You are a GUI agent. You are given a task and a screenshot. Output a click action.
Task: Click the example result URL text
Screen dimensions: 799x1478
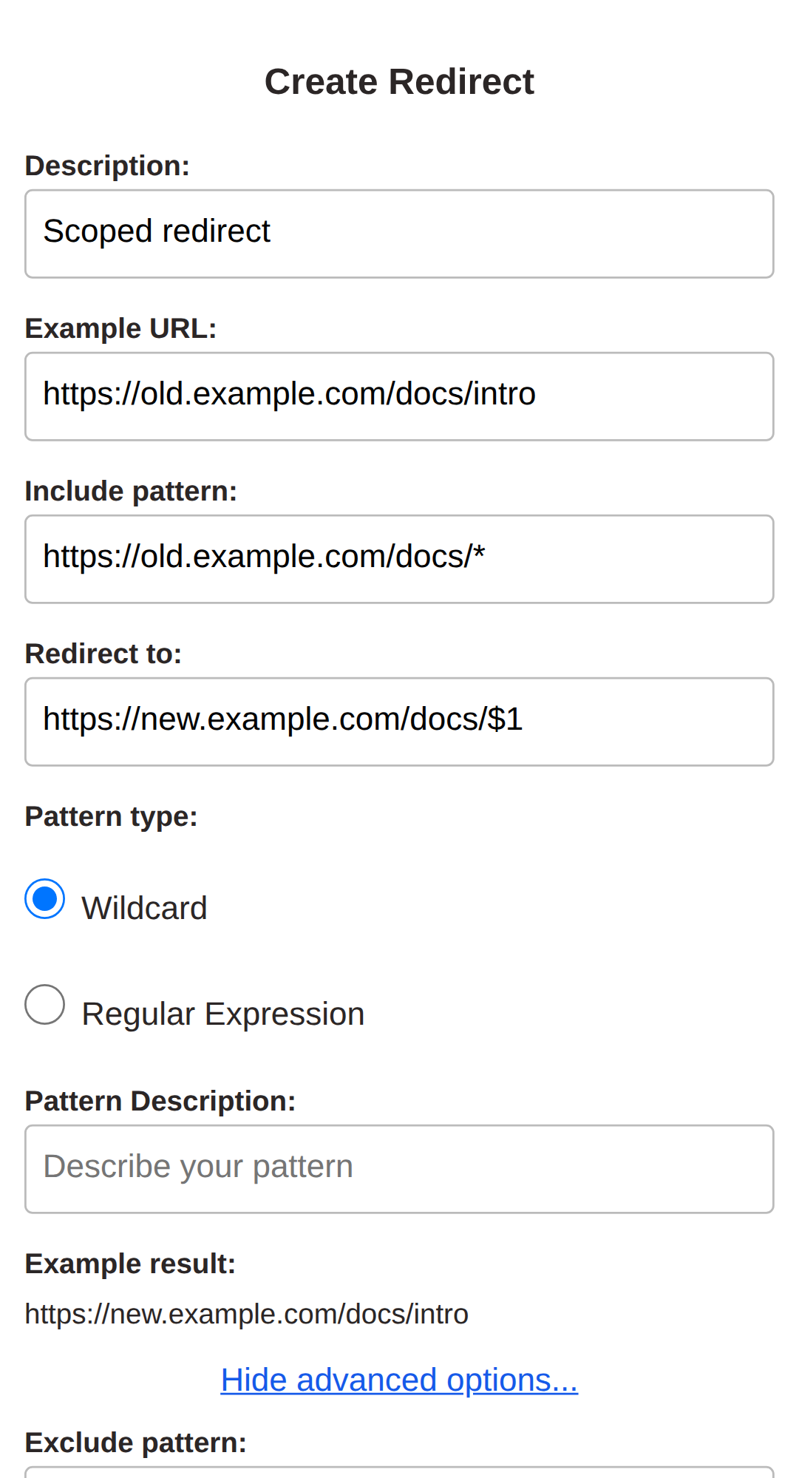pyautogui.click(x=246, y=1314)
